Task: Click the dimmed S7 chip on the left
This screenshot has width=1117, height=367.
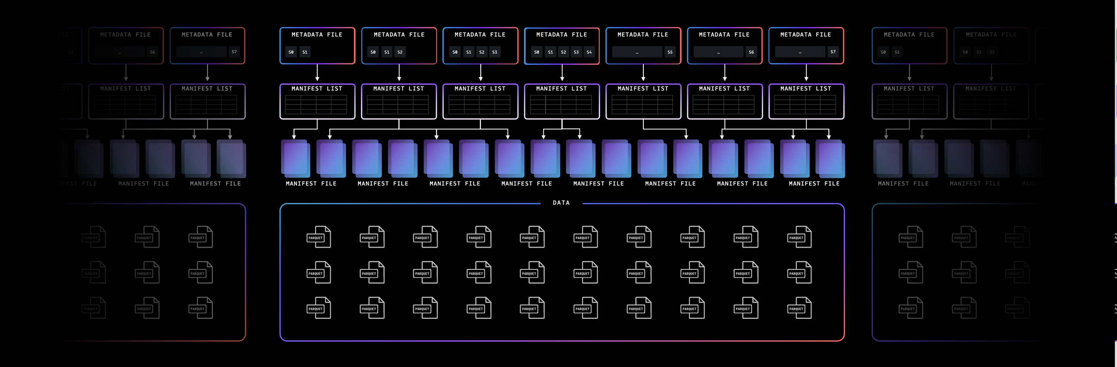Action: tap(234, 52)
